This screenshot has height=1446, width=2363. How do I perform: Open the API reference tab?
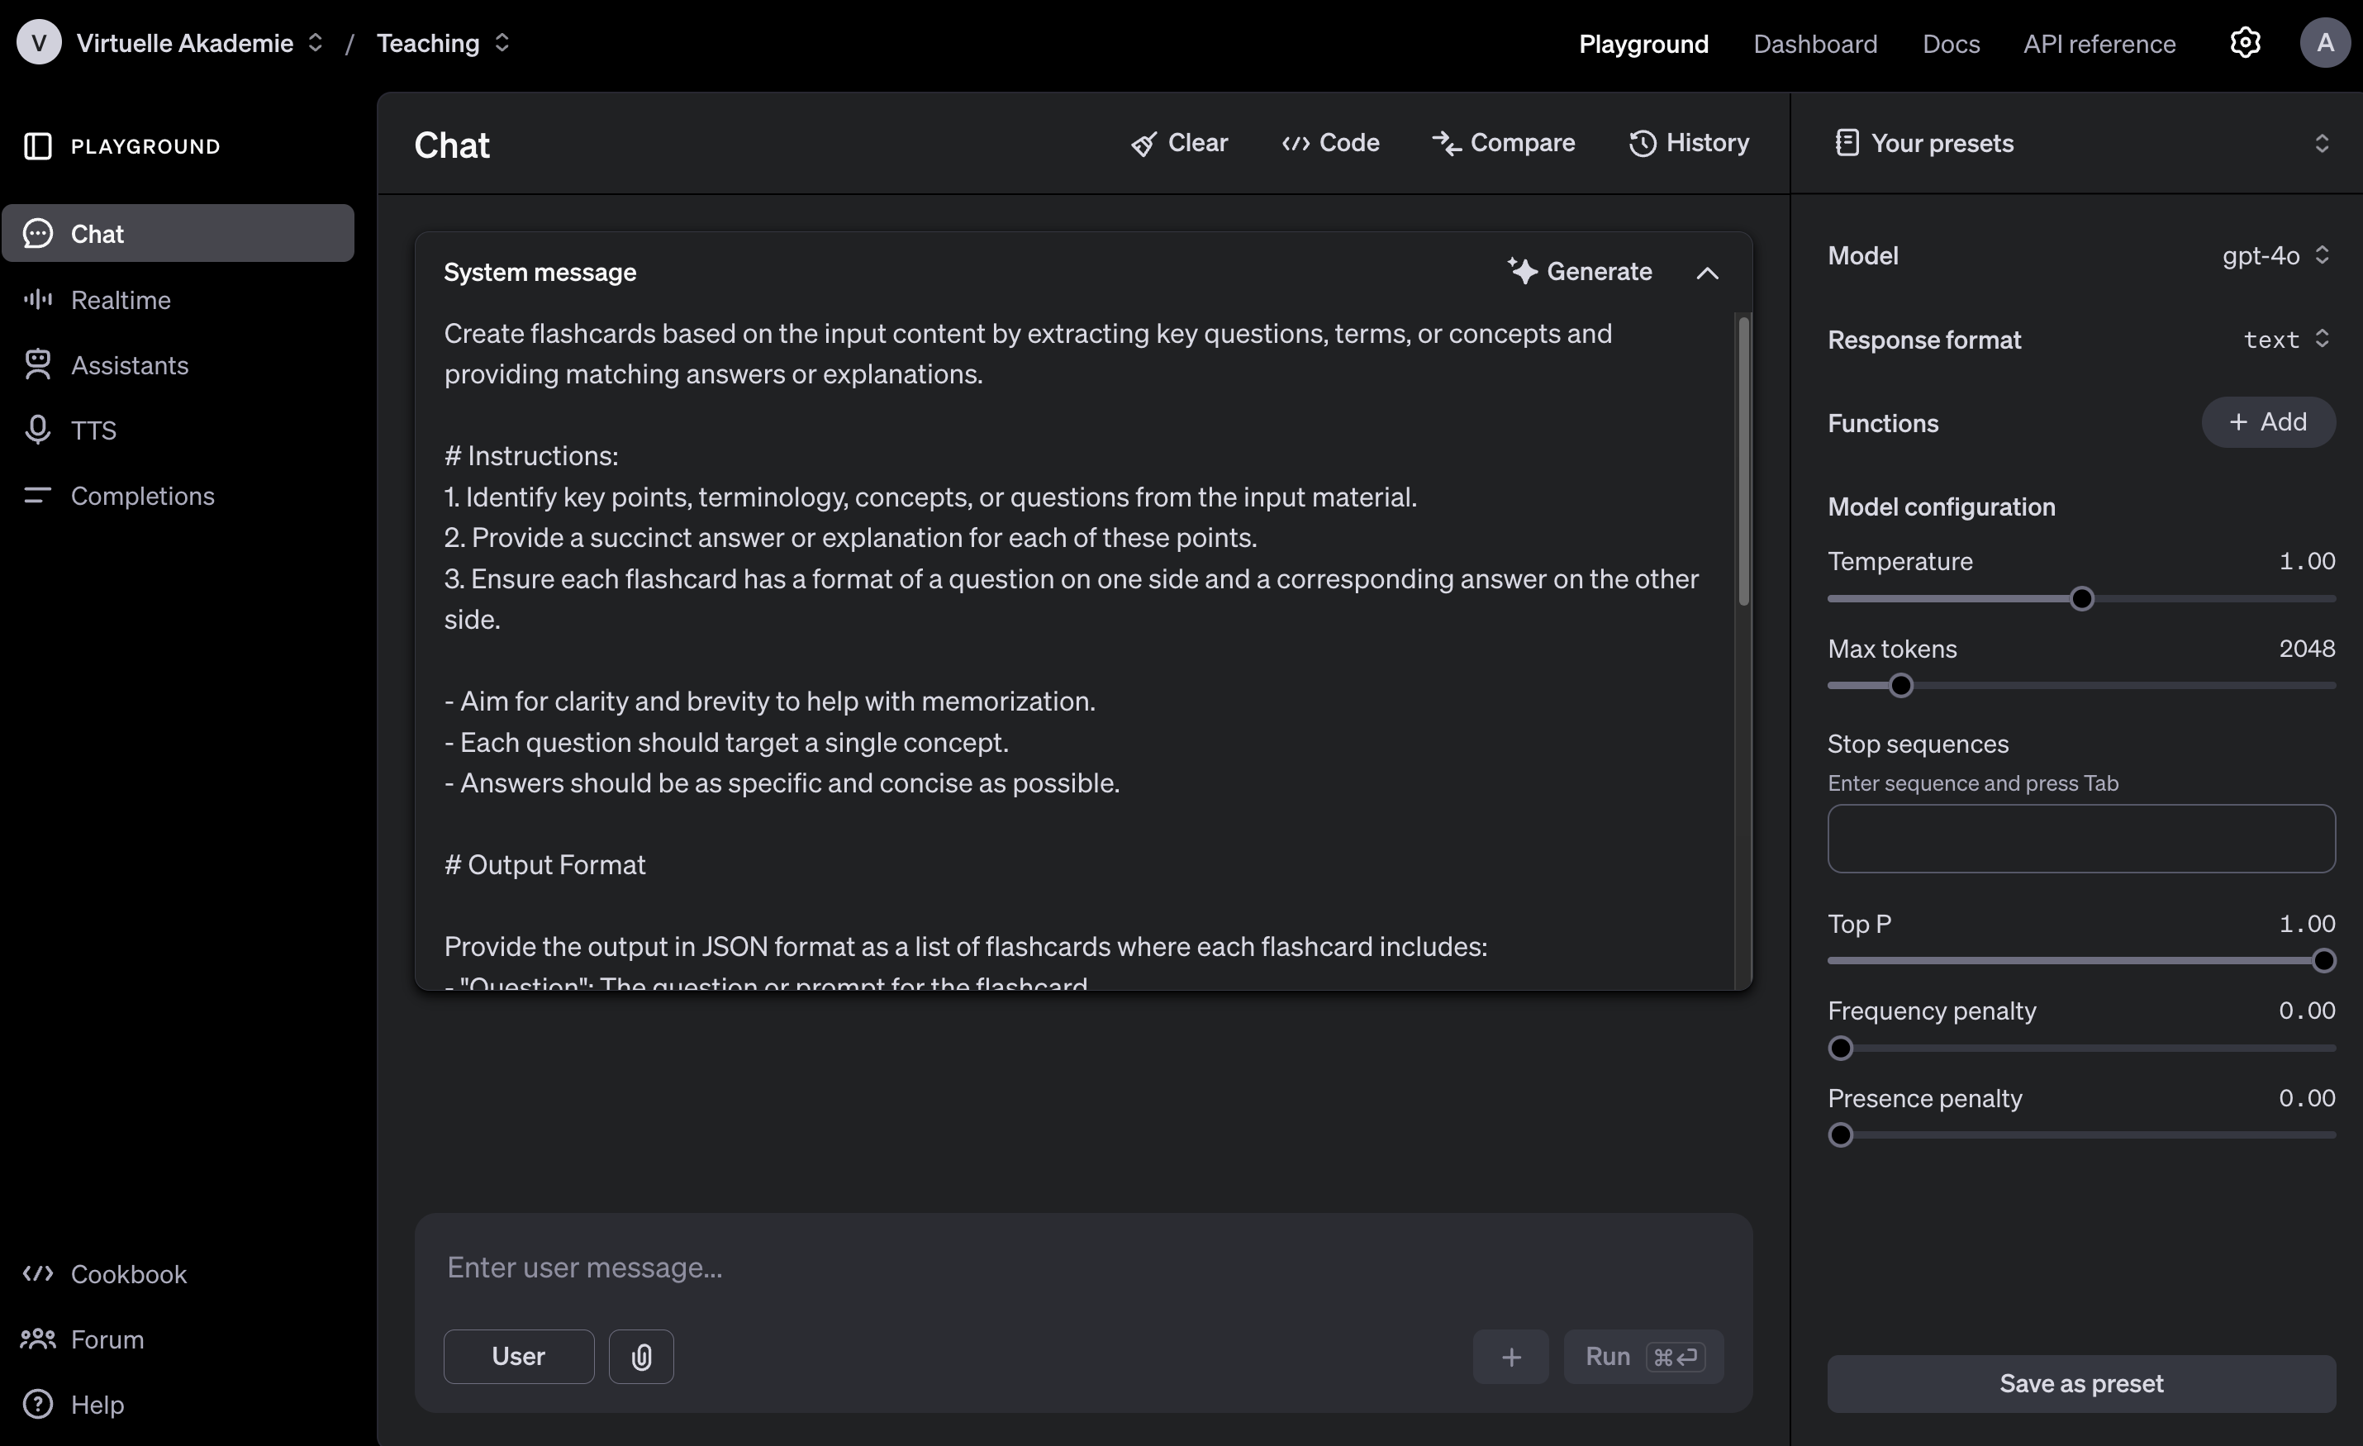click(2099, 44)
